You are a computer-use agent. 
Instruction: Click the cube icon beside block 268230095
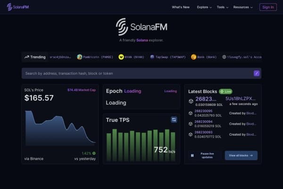coord(191,113)
